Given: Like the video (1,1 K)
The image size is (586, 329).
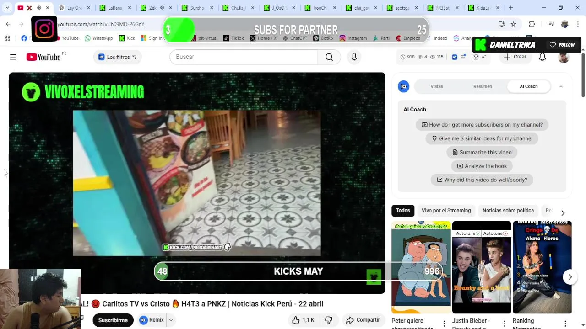Looking at the screenshot, I should (x=303, y=320).
